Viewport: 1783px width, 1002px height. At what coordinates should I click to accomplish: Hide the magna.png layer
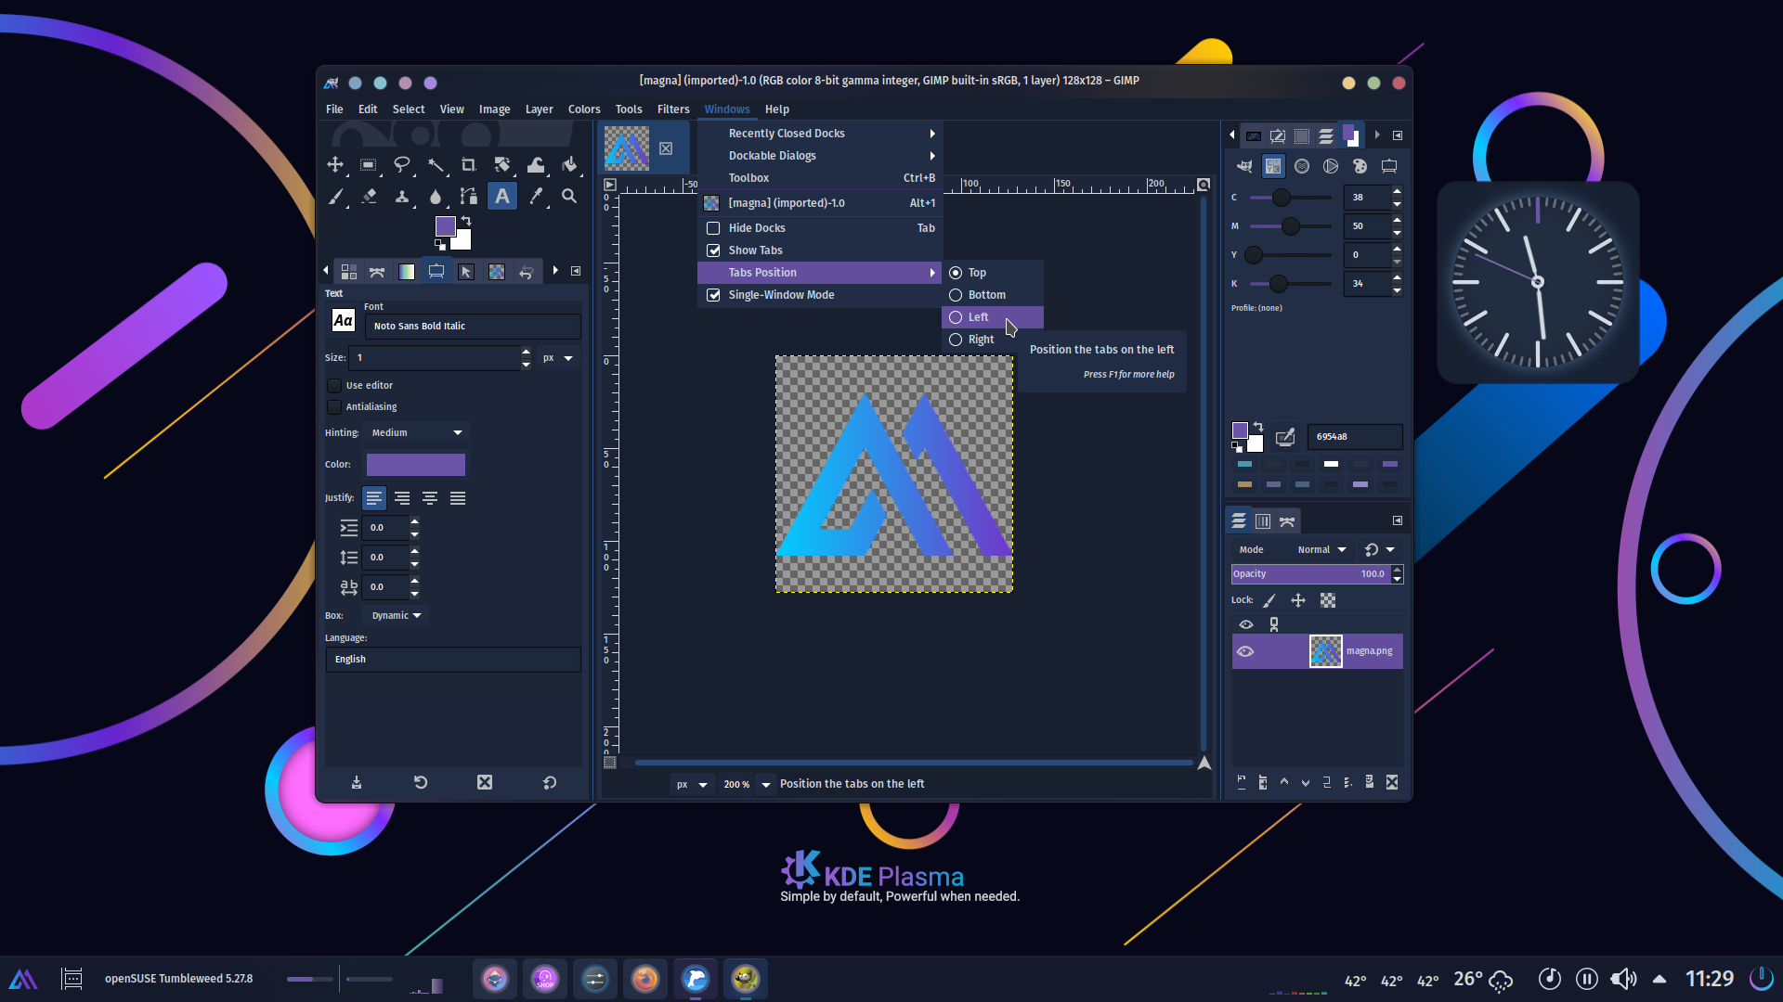(x=1245, y=651)
